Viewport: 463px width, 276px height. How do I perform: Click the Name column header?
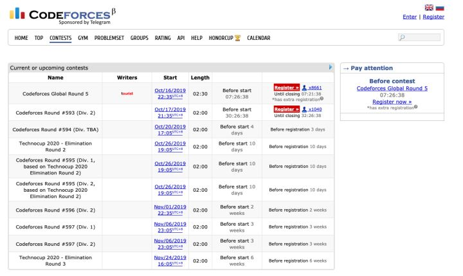pyautogui.click(x=55, y=77)
